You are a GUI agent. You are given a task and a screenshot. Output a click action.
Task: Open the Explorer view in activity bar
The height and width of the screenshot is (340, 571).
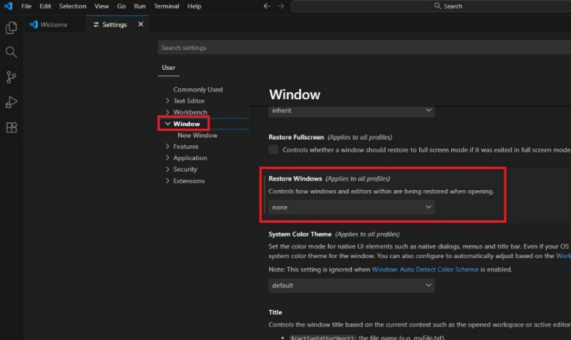[11, 28]
